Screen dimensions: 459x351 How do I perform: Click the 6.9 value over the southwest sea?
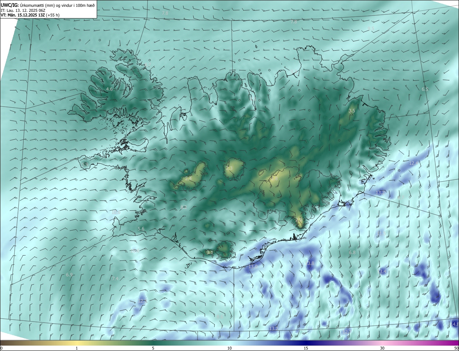pyautogui.click(x=69, y=275)
